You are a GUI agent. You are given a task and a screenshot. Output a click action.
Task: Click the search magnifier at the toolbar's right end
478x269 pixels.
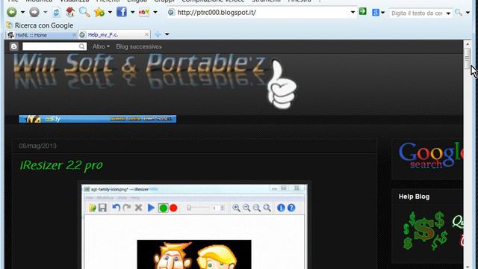[x=459, y=13]
